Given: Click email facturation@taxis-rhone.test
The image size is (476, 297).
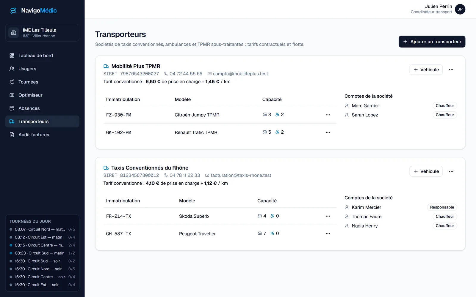Looking at the screenshot, I should point(238,175).
